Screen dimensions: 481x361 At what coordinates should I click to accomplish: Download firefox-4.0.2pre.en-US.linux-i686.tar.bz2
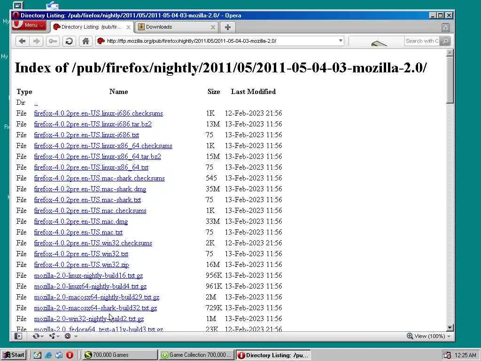click(x=93, y=124)
